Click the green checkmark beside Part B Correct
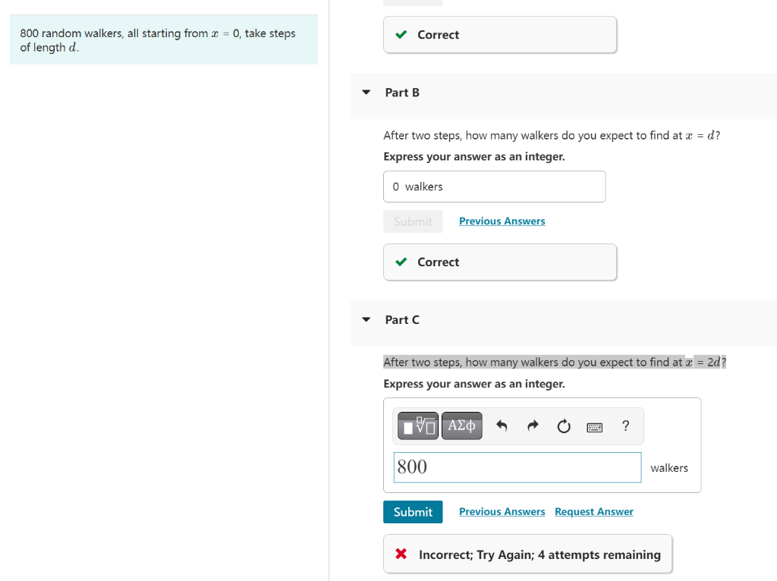Screen dimensions: 777x581 pos(401,262)
